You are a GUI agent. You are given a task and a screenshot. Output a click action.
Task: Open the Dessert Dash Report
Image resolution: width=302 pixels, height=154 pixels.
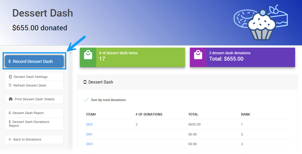[x=28, y=113]
